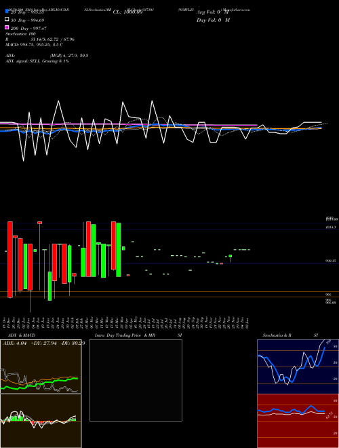
Task: Click the 'ADX: 4.04' value in ADX panel
Action: pos(14,343)
